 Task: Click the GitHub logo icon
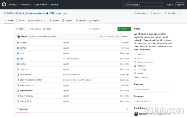4,4
